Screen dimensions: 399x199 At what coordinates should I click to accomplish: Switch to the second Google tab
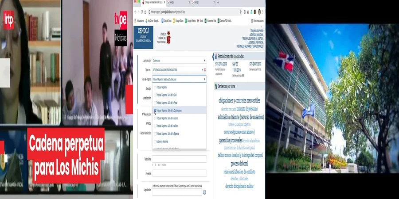click(x=203, y=2)
